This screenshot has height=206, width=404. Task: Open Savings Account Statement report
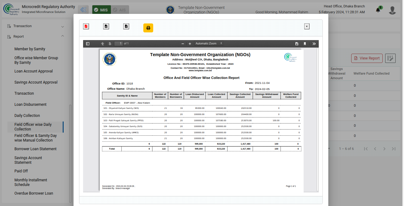click(28, 160)
